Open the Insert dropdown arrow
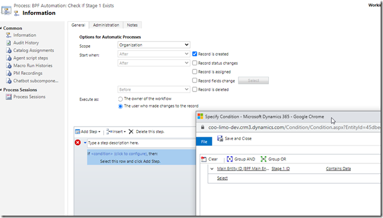The width and height of the screenshot is (383, 218). [125, 132]
